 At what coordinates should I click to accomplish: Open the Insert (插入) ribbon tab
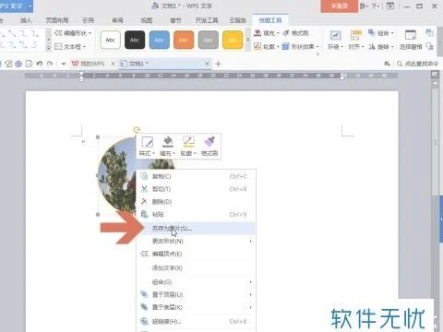[26, 20]
